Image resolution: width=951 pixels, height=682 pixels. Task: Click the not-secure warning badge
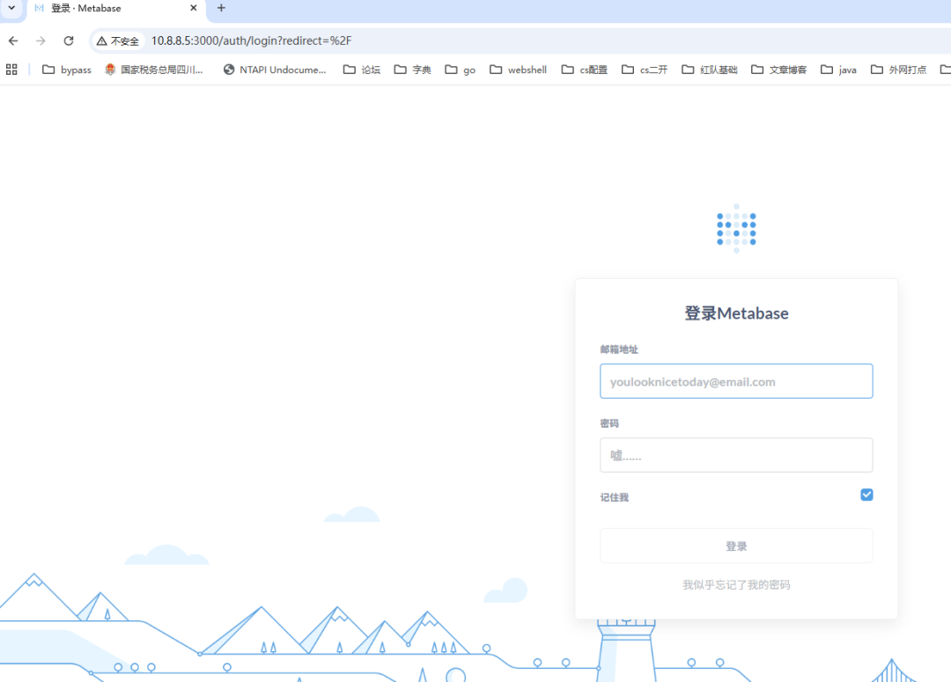(118, 40)
